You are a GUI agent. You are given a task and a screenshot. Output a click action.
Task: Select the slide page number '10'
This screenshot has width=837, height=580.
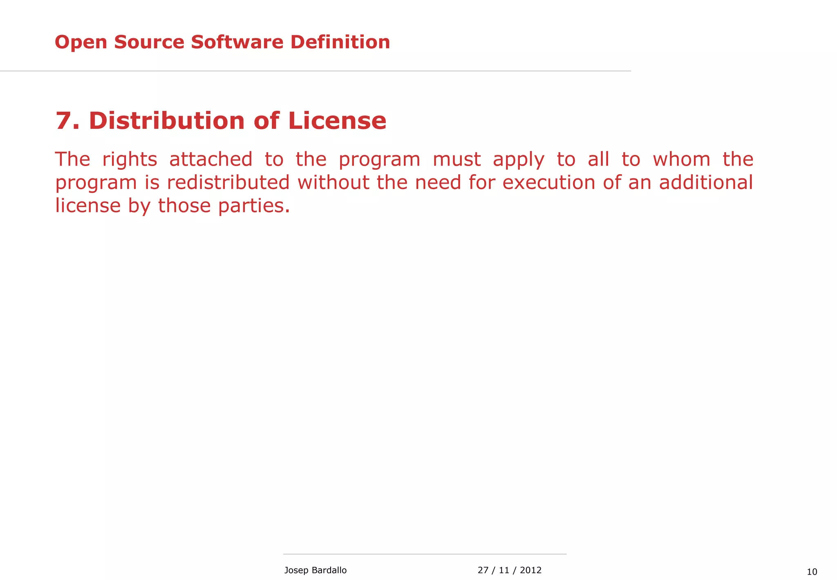[812, 572]
